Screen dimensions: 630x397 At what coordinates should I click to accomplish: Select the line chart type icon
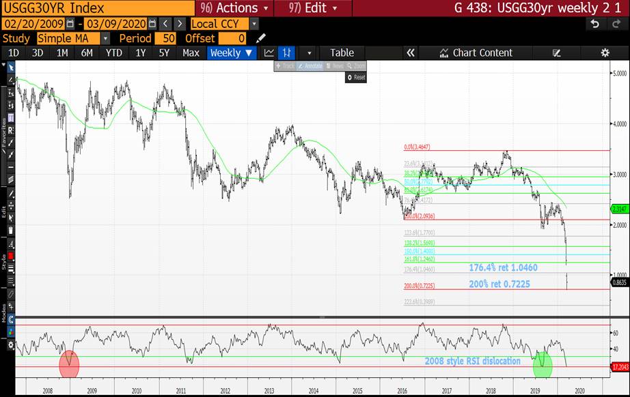click(x=269, y=53)
